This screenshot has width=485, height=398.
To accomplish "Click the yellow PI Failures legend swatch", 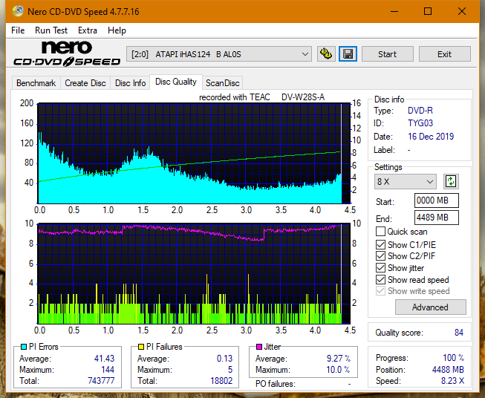I will click(x=141, y=347).
